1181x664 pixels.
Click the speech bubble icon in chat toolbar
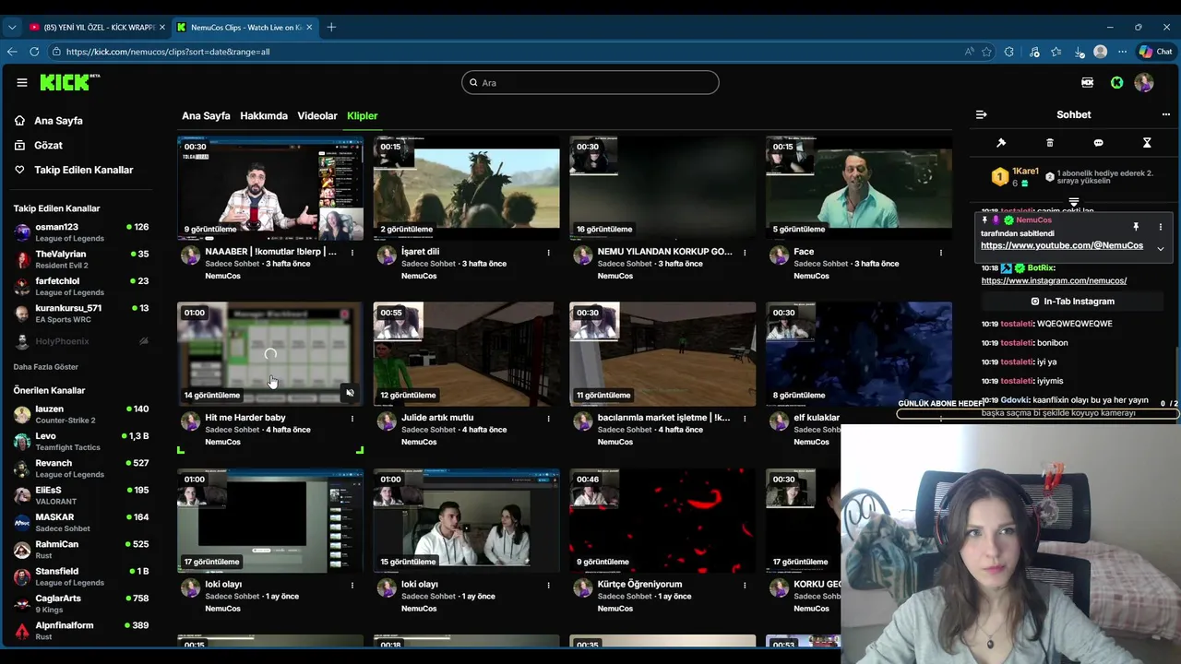[x=1098, y=143]
